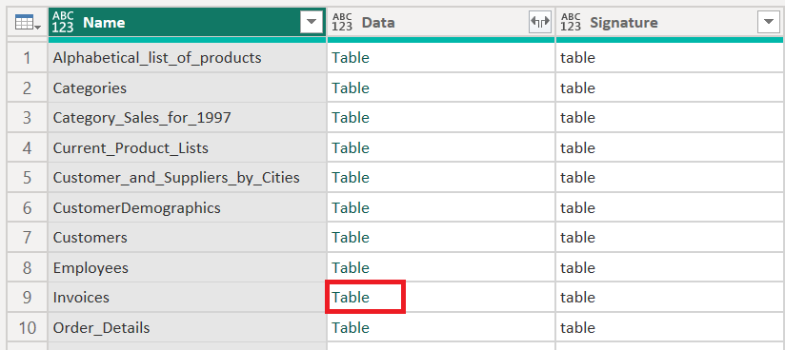Image resolution: width=785 pixels, height=350 pixels.
Task: Select row number 9 header
Action: [27, 298]
